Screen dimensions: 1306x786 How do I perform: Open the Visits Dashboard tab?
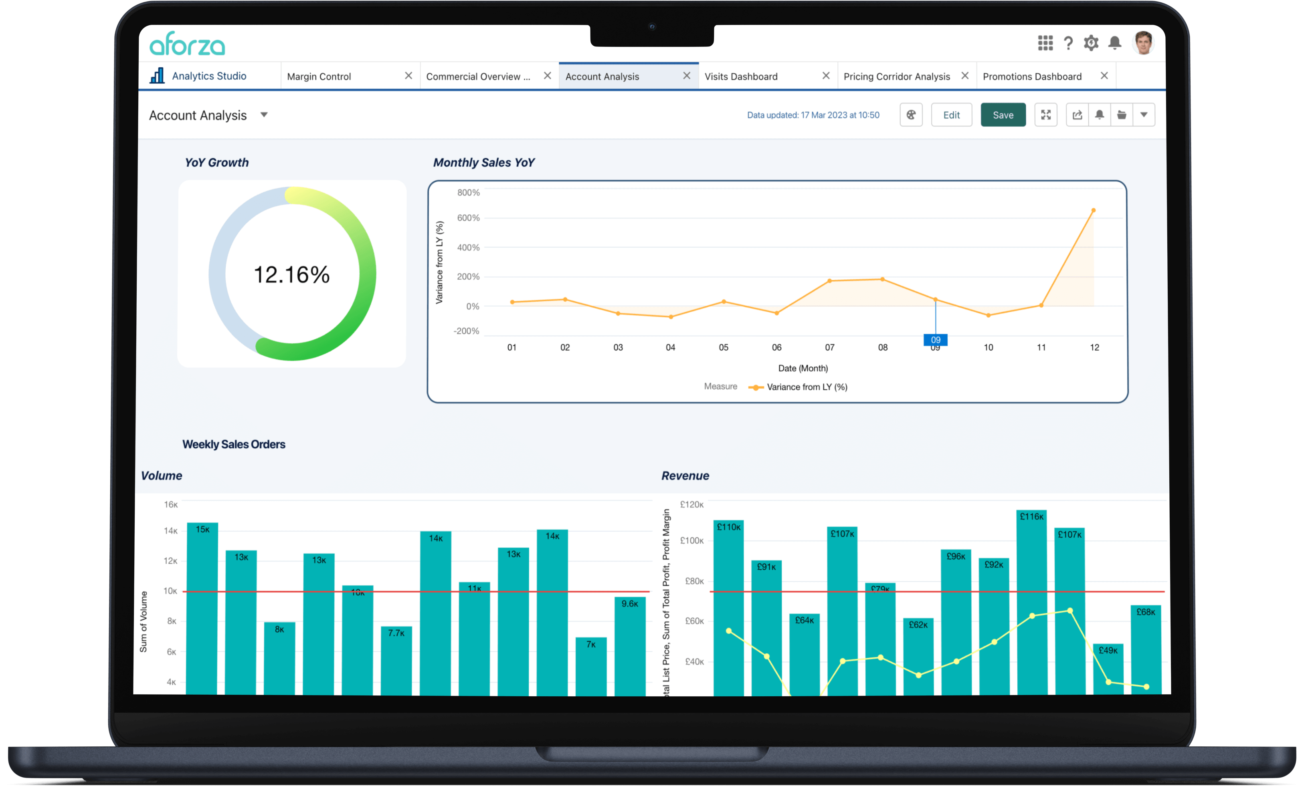pyautogui.click(x=741, y=77)
